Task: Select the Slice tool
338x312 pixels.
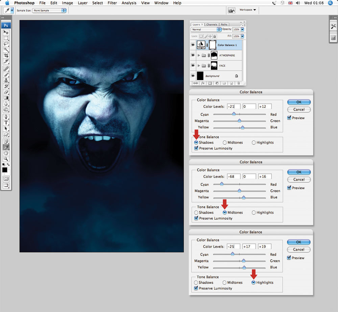Action: (6, 62)
